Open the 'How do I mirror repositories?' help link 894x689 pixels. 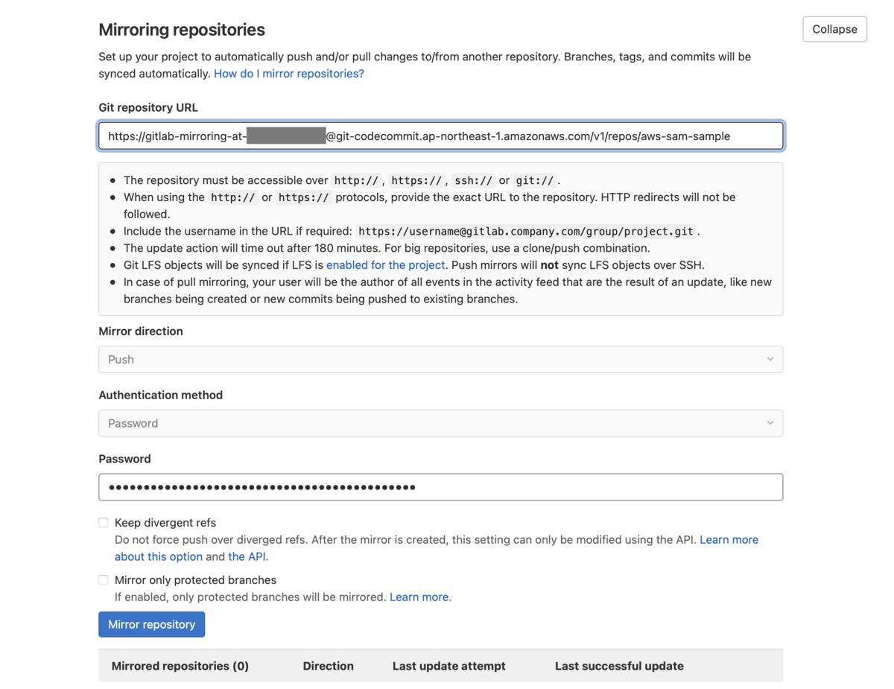tap(288, 73)
